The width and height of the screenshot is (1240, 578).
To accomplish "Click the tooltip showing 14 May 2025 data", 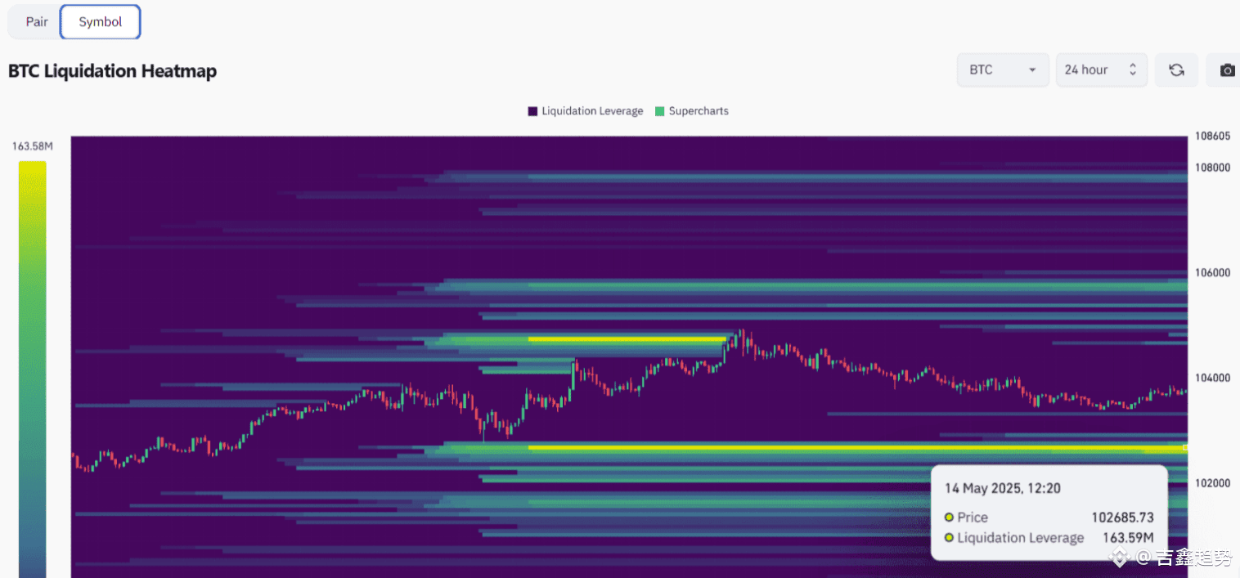I will (x=1049, y=511).
